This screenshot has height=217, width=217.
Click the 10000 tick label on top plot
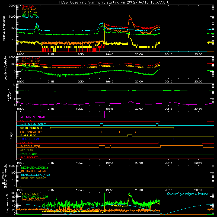click(x=11, y=5)
